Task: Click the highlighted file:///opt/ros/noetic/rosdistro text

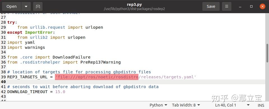Action: point(97,77)
